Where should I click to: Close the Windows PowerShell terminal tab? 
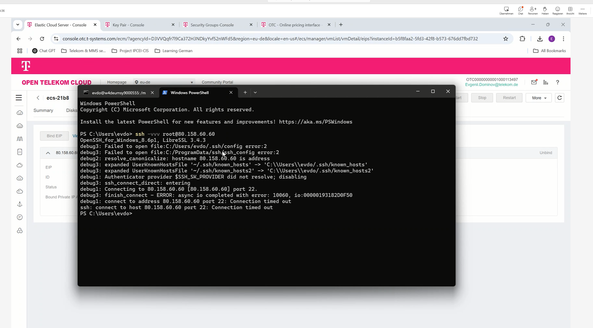(x=231, y=93)
